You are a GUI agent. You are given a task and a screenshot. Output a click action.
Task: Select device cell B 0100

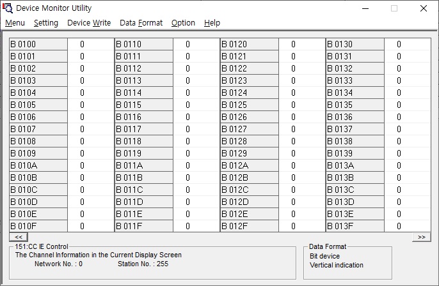pyautogui.click(x=38, y=44)
